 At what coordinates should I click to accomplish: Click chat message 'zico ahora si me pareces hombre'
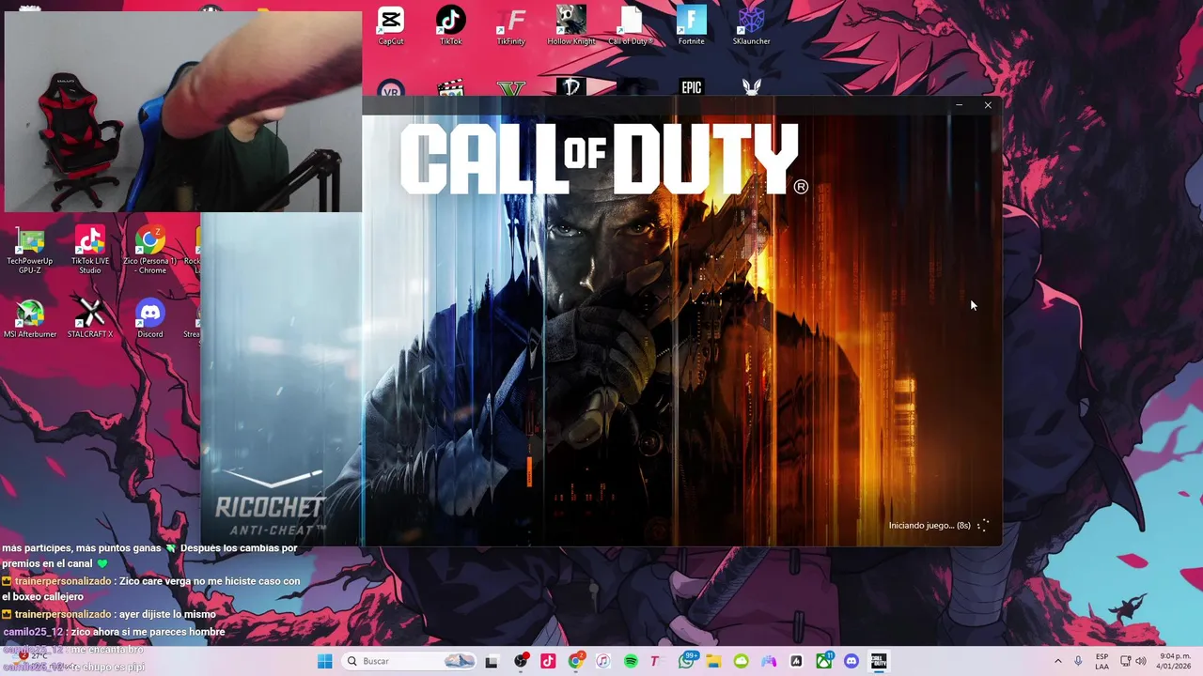(148, 632)
